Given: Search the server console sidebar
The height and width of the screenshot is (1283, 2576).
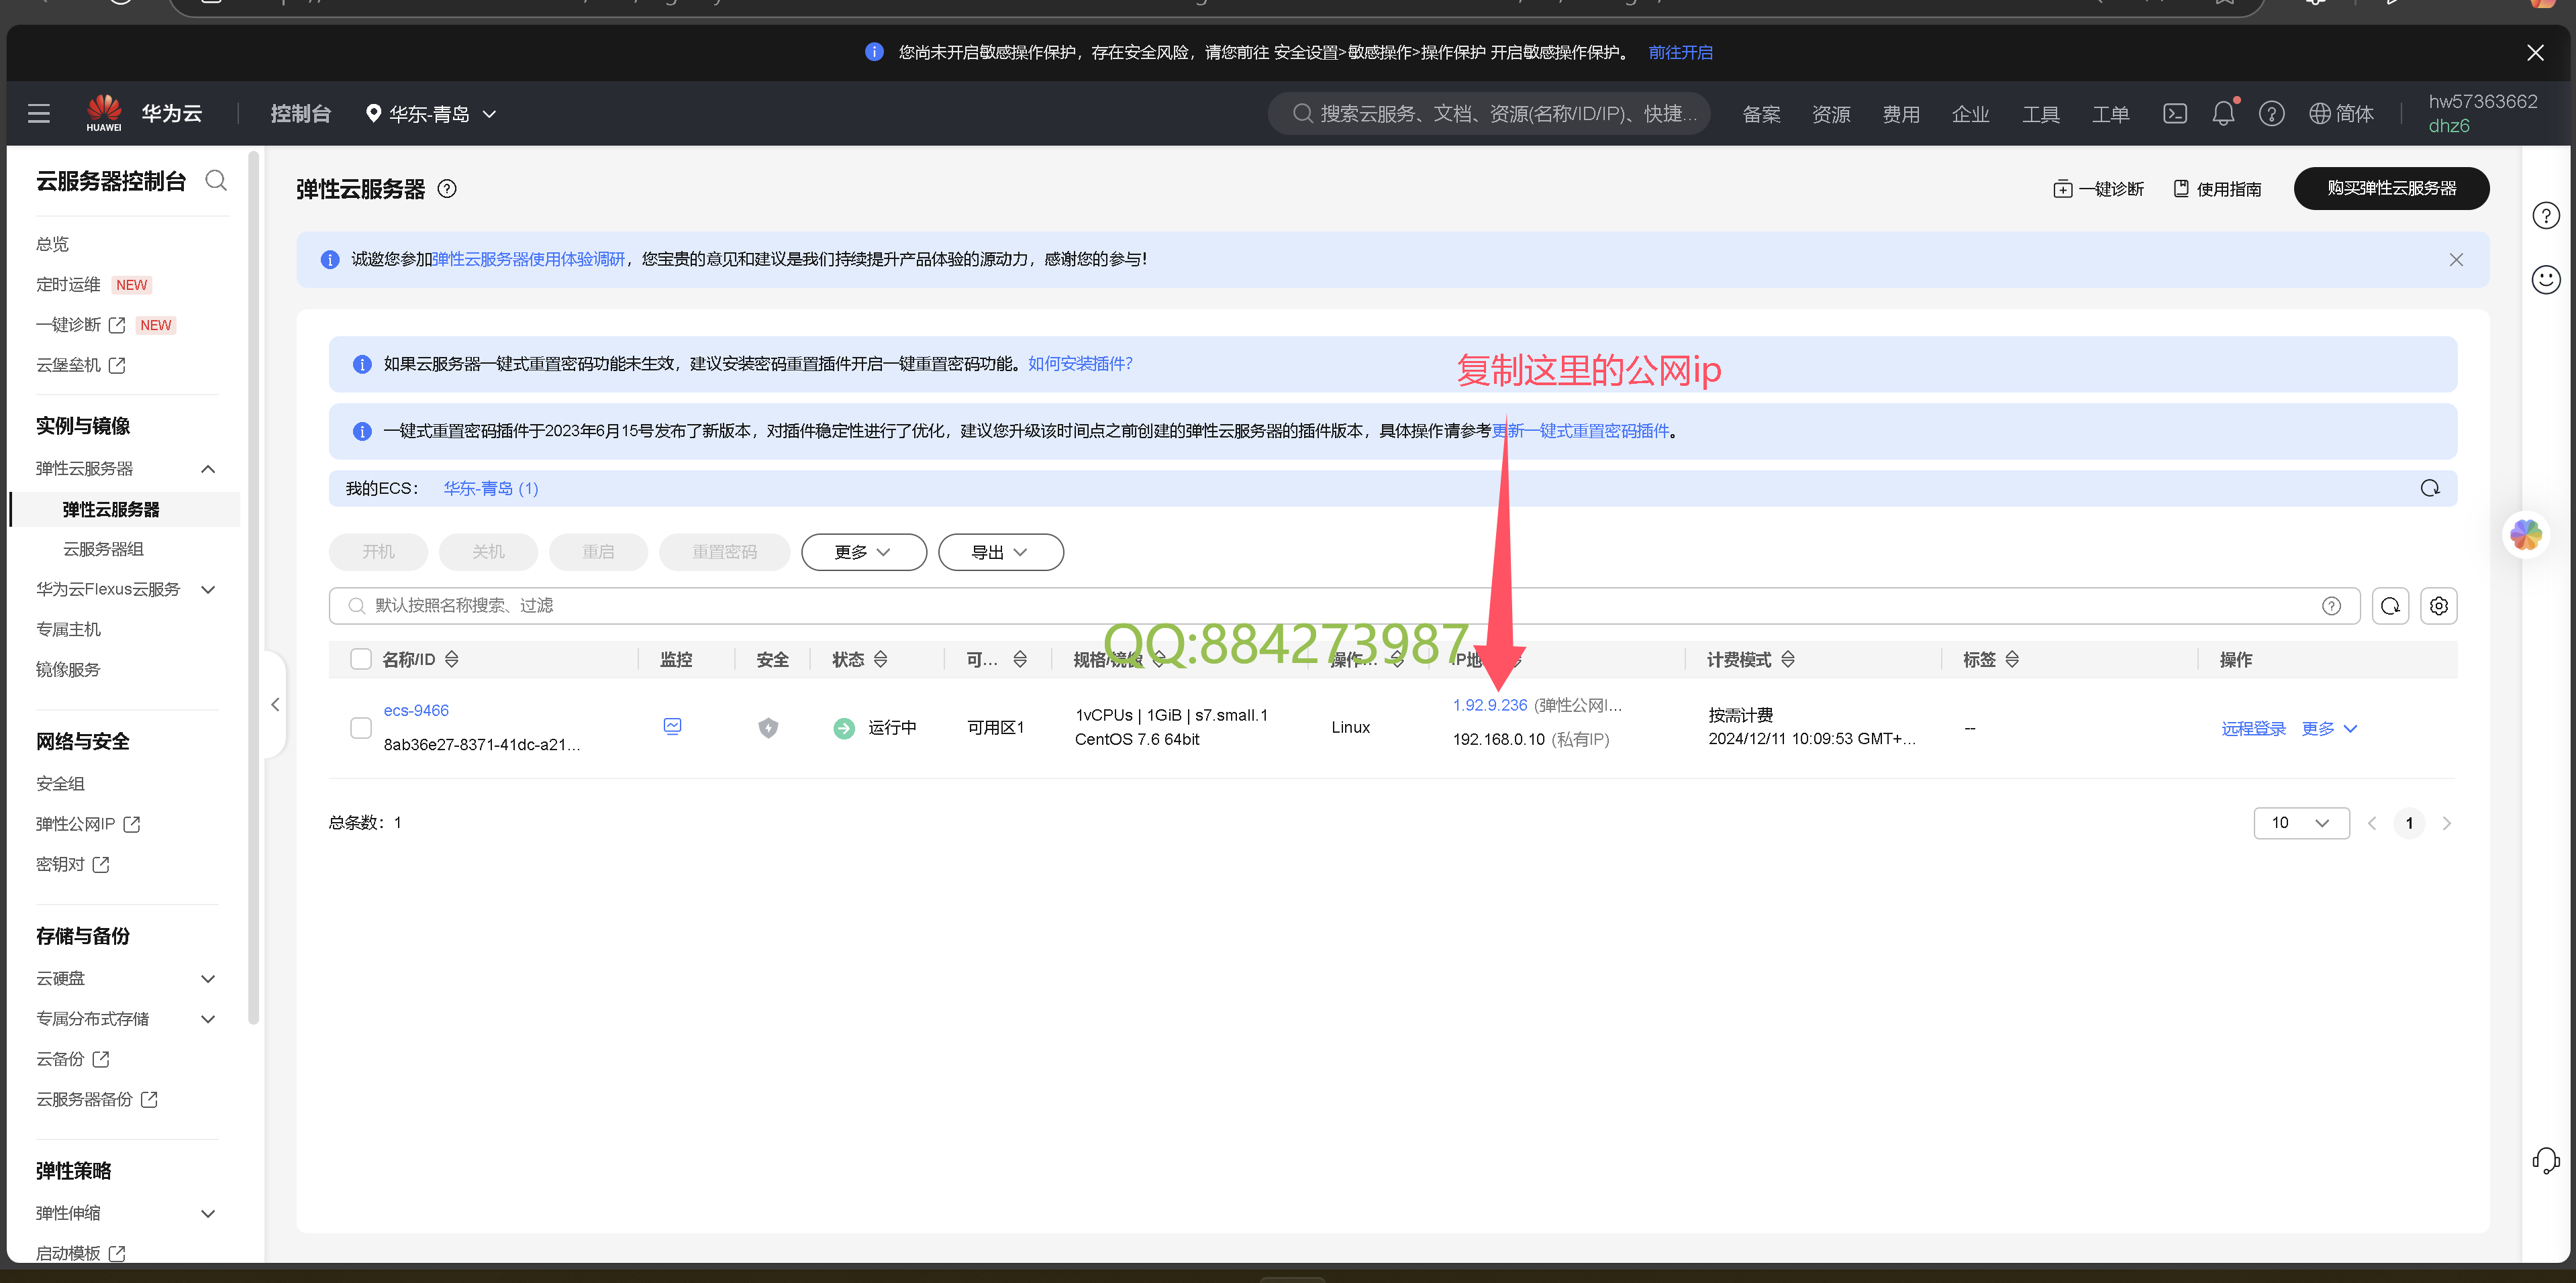Looking at the screenshot, I should pyautogui.click(x=216, y=181).
